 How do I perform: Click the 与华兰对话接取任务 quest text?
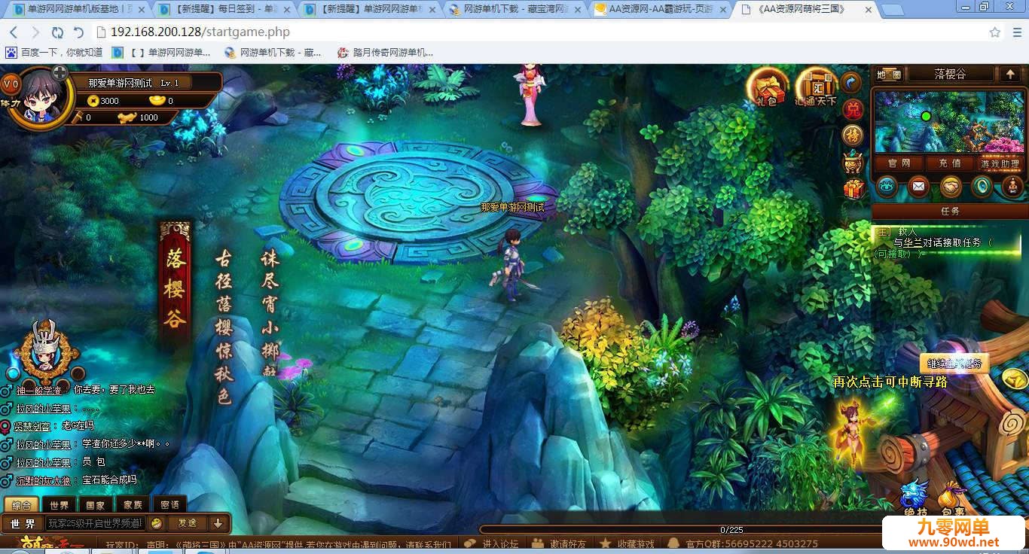[937, 242]
